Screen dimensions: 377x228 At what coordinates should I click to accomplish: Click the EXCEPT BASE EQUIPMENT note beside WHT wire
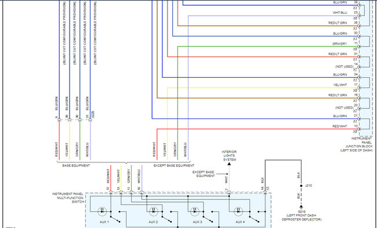[203, 174]
